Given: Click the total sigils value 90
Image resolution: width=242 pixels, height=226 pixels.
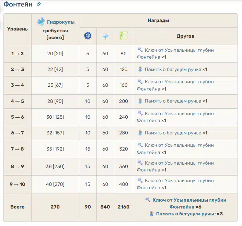Looking at the screenshot, I should pyautogui.click(x=88, y=207).
